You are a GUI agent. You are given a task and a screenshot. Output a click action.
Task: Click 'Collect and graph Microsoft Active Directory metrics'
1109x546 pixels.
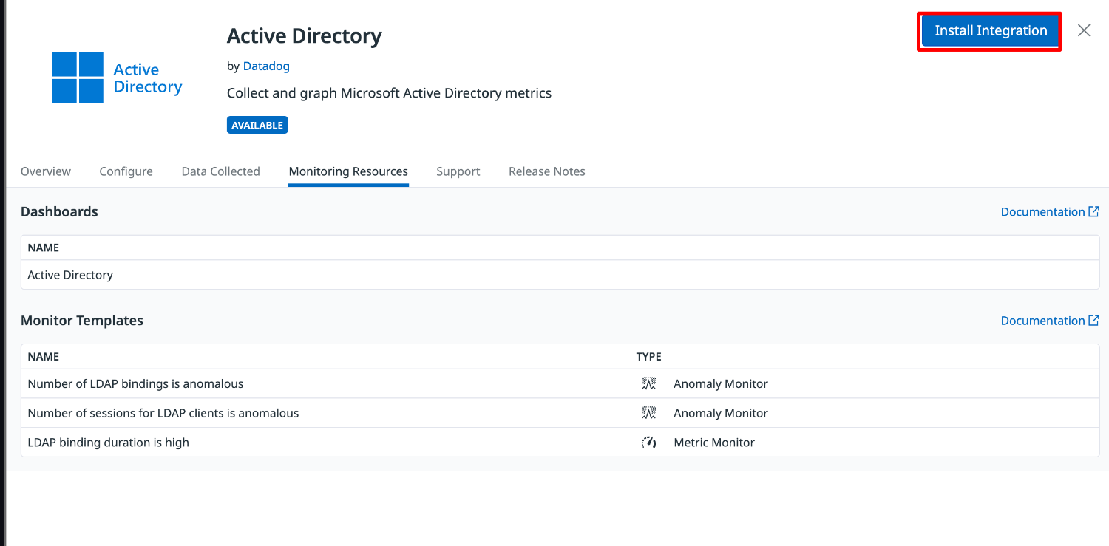389,93
